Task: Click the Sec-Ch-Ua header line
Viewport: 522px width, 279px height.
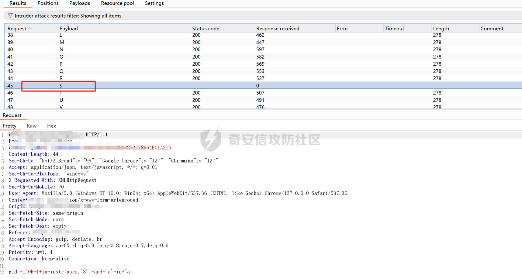Action: [x=113, y=160]
